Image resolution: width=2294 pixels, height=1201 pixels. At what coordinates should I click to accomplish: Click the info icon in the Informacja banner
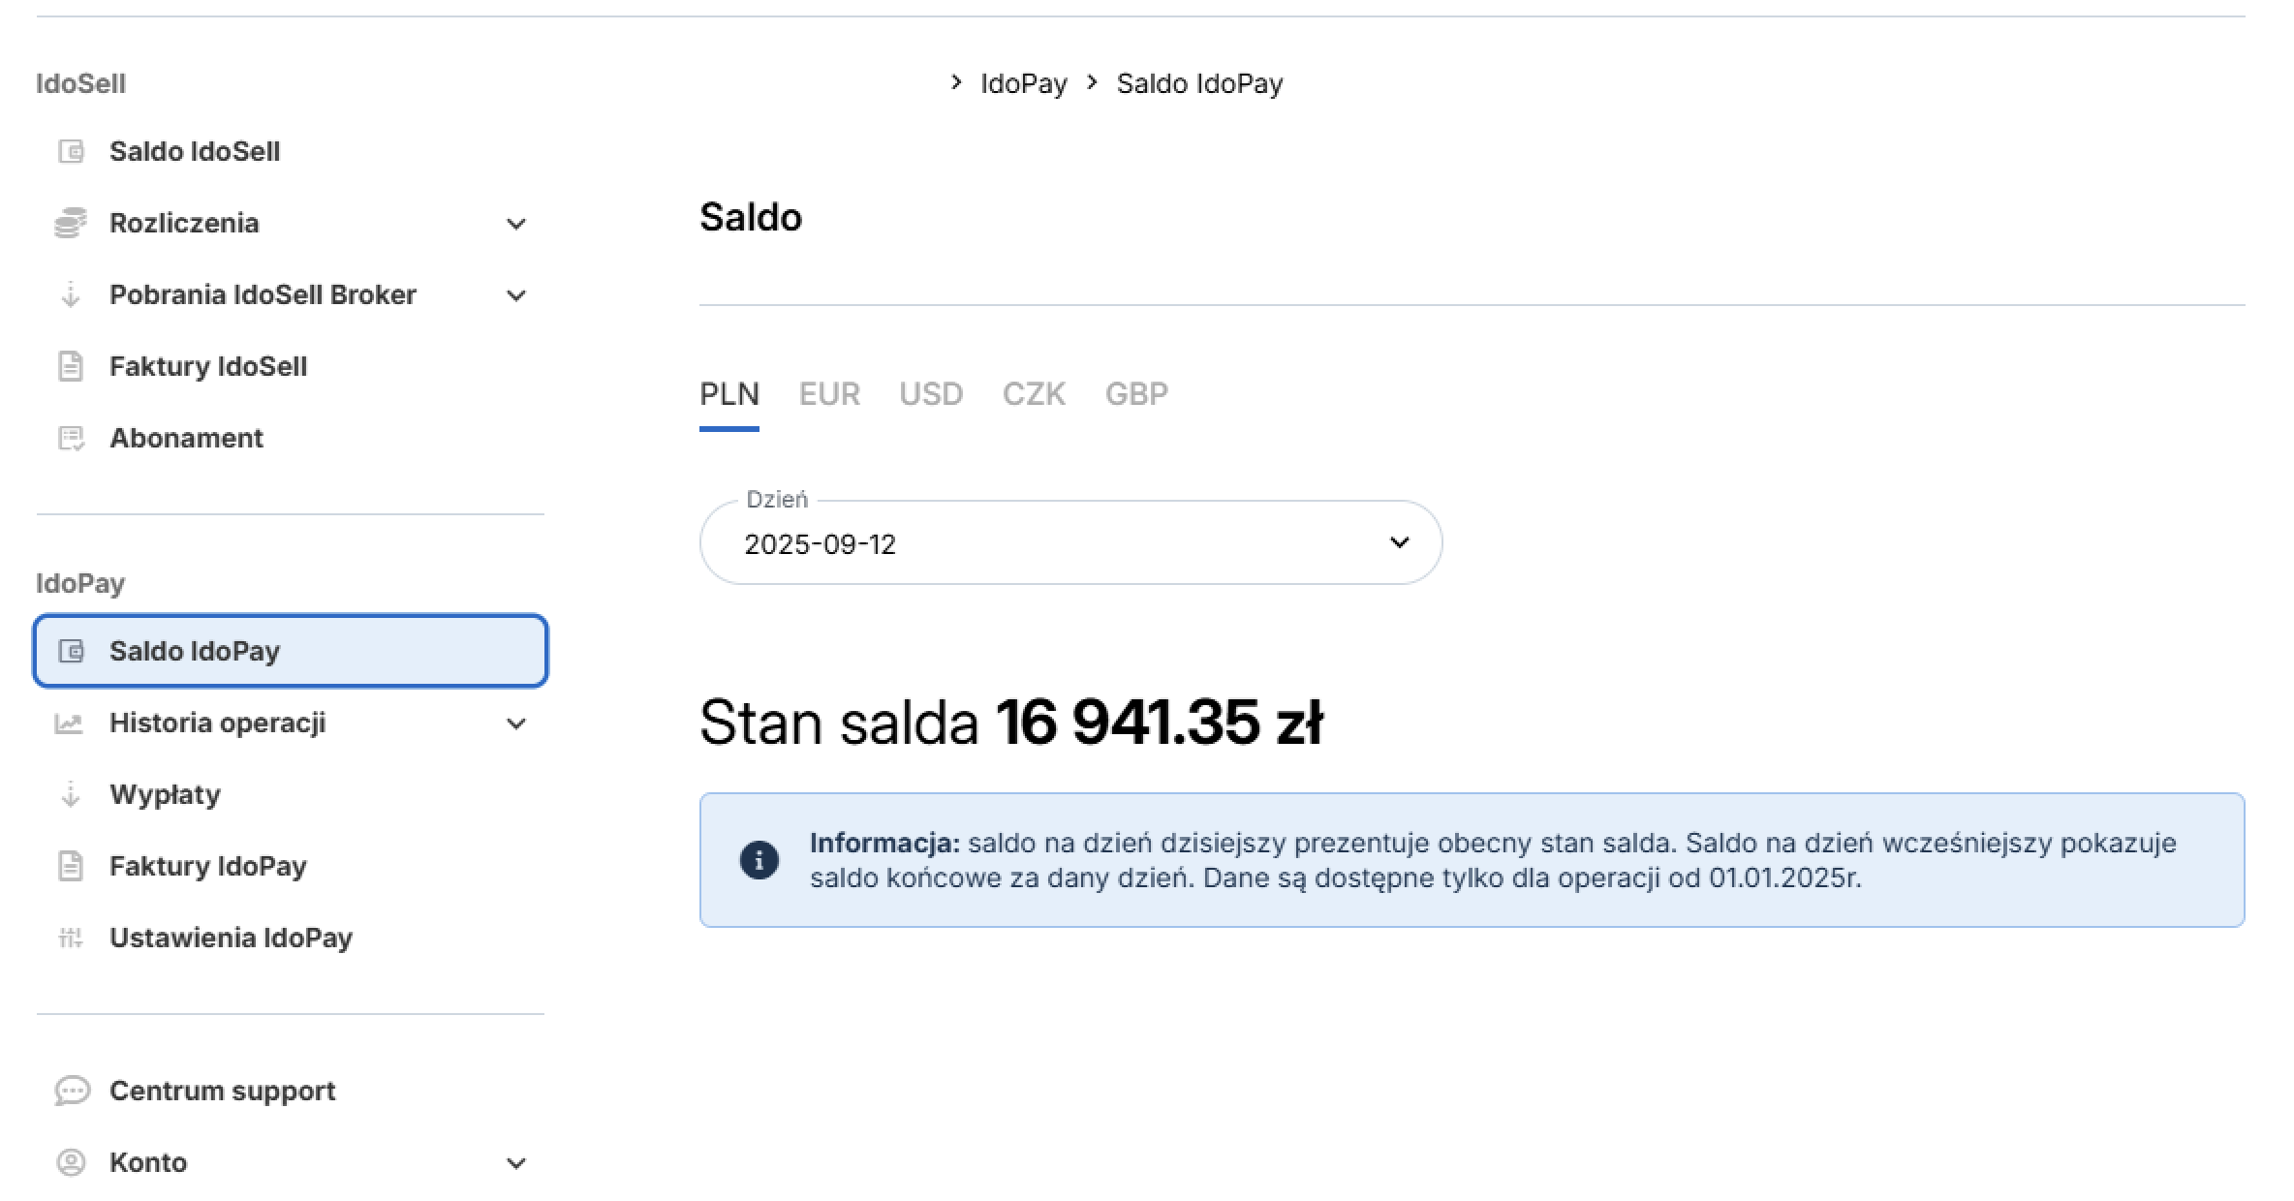click(x=759, y=860)
